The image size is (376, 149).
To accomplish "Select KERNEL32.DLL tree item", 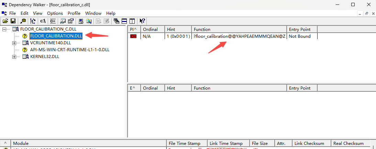I will (x=45, y=57).
